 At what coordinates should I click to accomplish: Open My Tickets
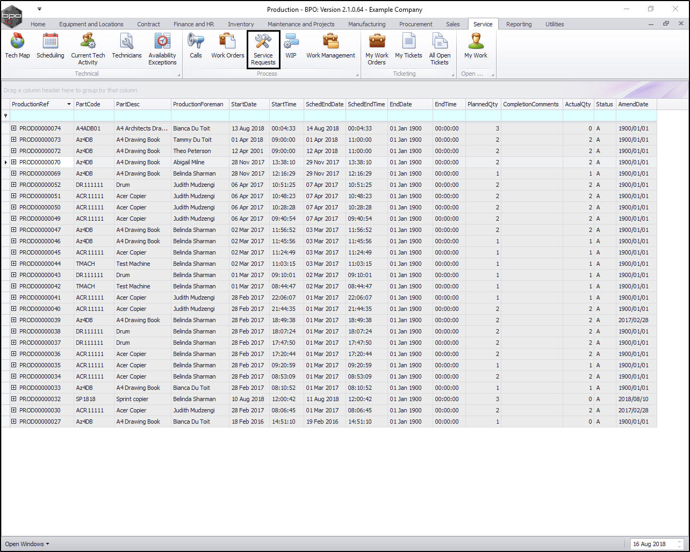[x=409, y=46]
